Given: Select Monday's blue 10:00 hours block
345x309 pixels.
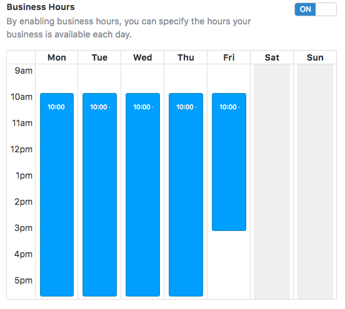Looking at the screenshot, I should click(x=57, y=195).
